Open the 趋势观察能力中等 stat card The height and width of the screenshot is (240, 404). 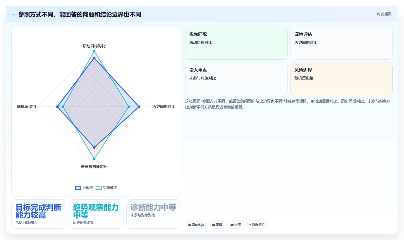coord(96,214)
